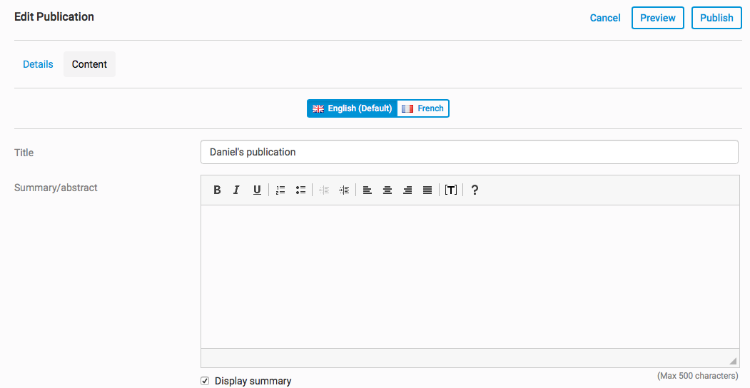
Task: Open the Details tab
Action: [x=38, y=64]
